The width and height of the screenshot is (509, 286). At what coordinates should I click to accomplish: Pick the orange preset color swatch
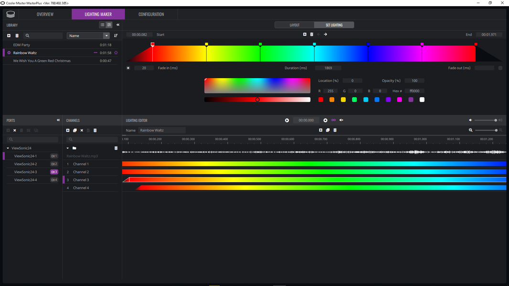[332, 100]
